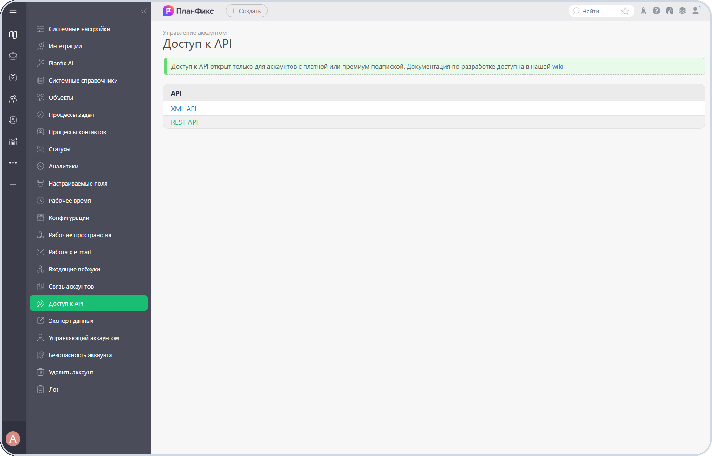712x456 pixels.
Task: Open the three dots more icon
Action: point(13,163)
